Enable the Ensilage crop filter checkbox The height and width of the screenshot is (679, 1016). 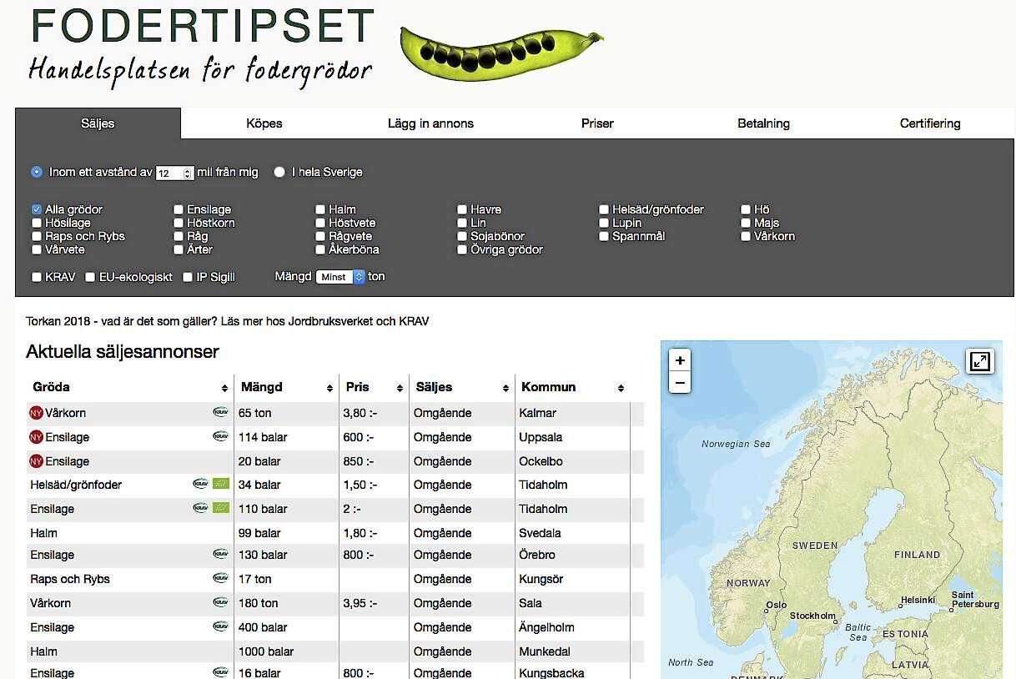point(179,209)
